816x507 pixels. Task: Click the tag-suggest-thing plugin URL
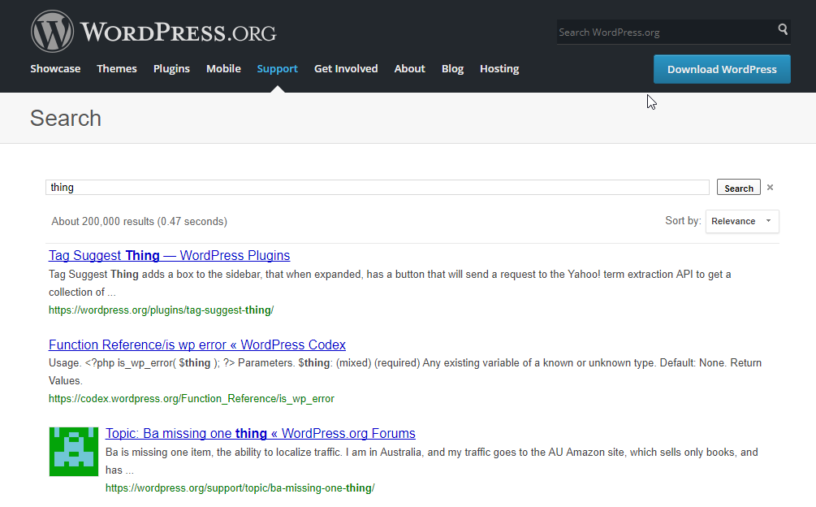161,310
